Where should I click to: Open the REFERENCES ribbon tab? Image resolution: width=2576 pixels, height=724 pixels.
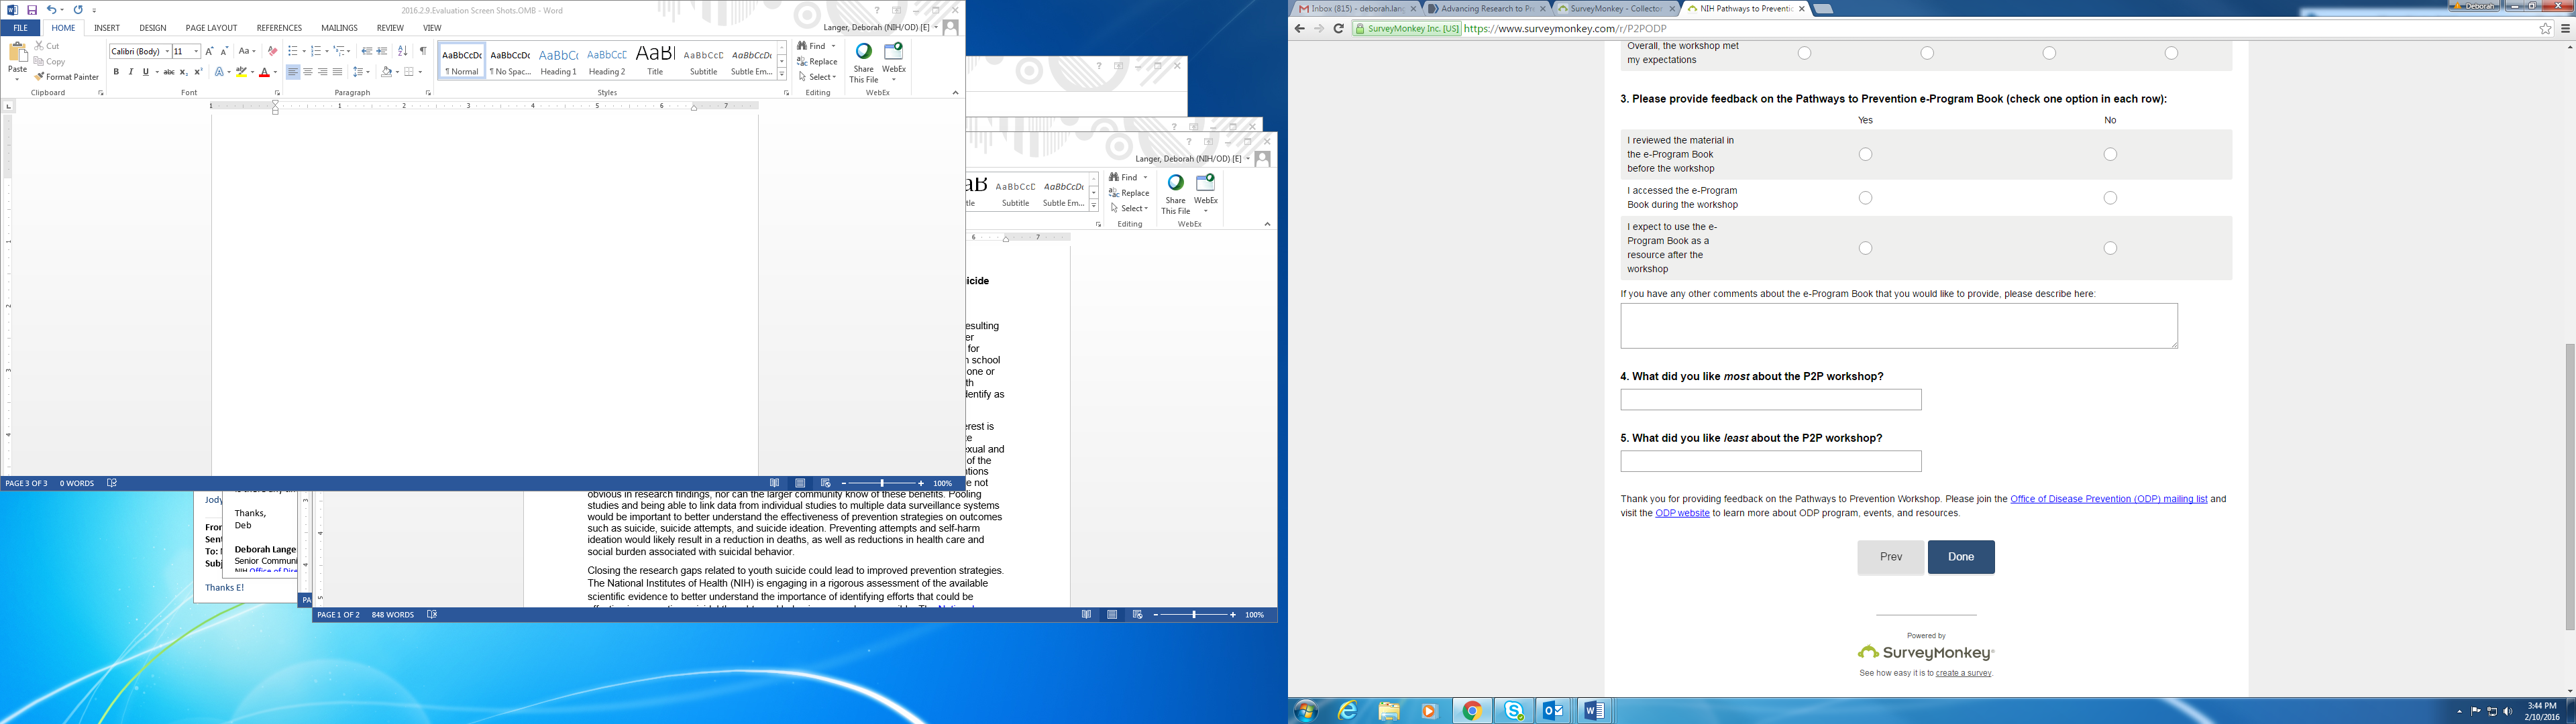tap(279, 28)
